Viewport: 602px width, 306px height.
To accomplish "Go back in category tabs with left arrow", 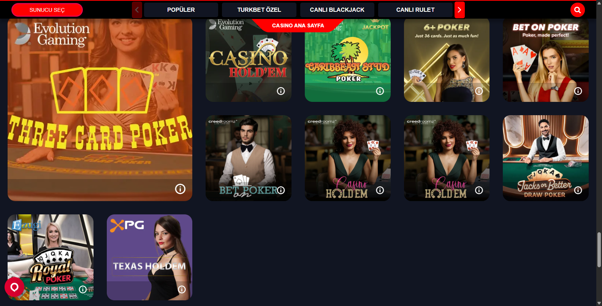I will pyautogui.click(x=137, y=10).
